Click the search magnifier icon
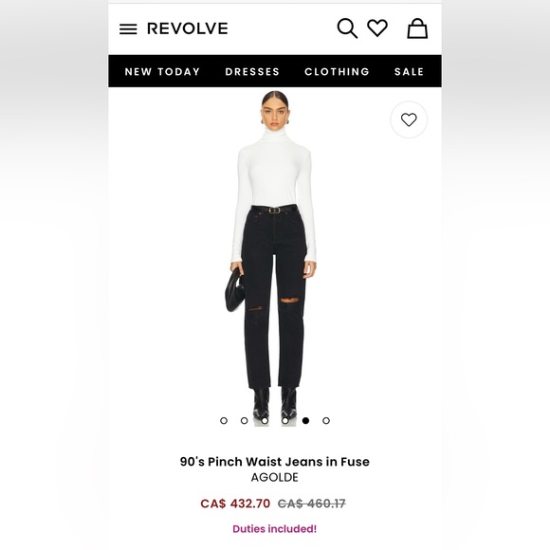 point(347,28)
